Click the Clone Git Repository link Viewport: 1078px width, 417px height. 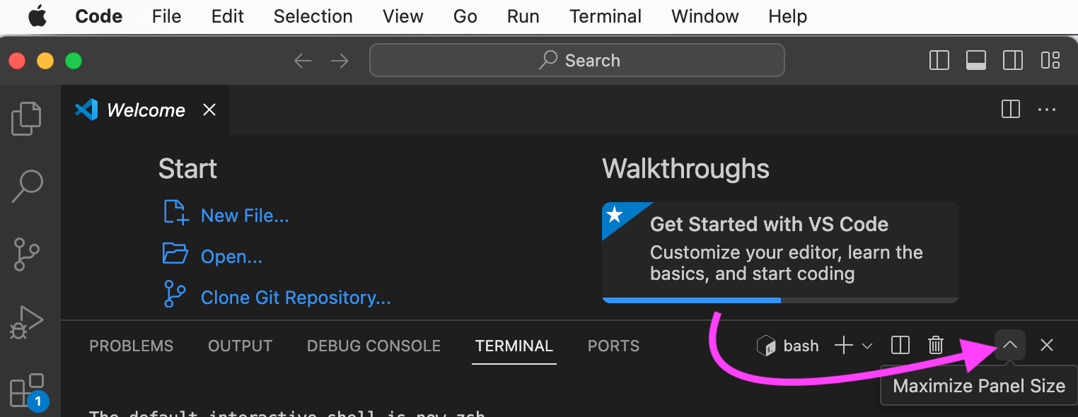coord(295,298)
